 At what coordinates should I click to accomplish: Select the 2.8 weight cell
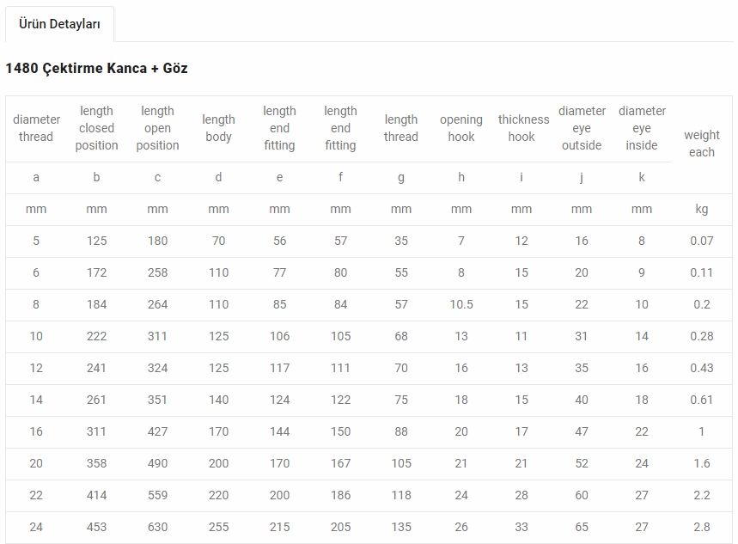(x=702, y=527)
